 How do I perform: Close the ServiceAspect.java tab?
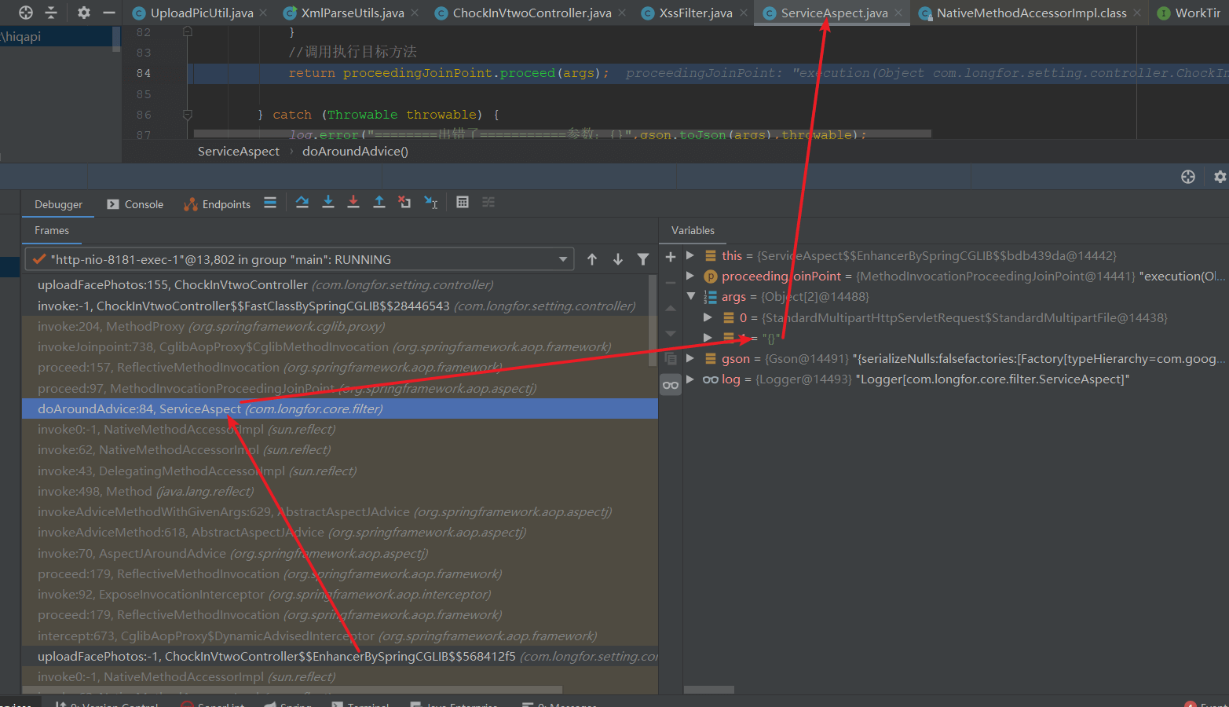point(898,13)
